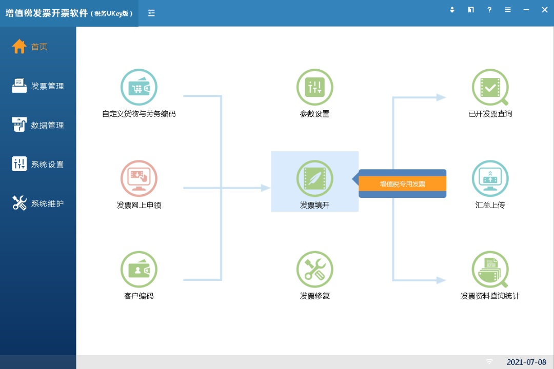Click the user profile icon in title bar

(452, 10)
